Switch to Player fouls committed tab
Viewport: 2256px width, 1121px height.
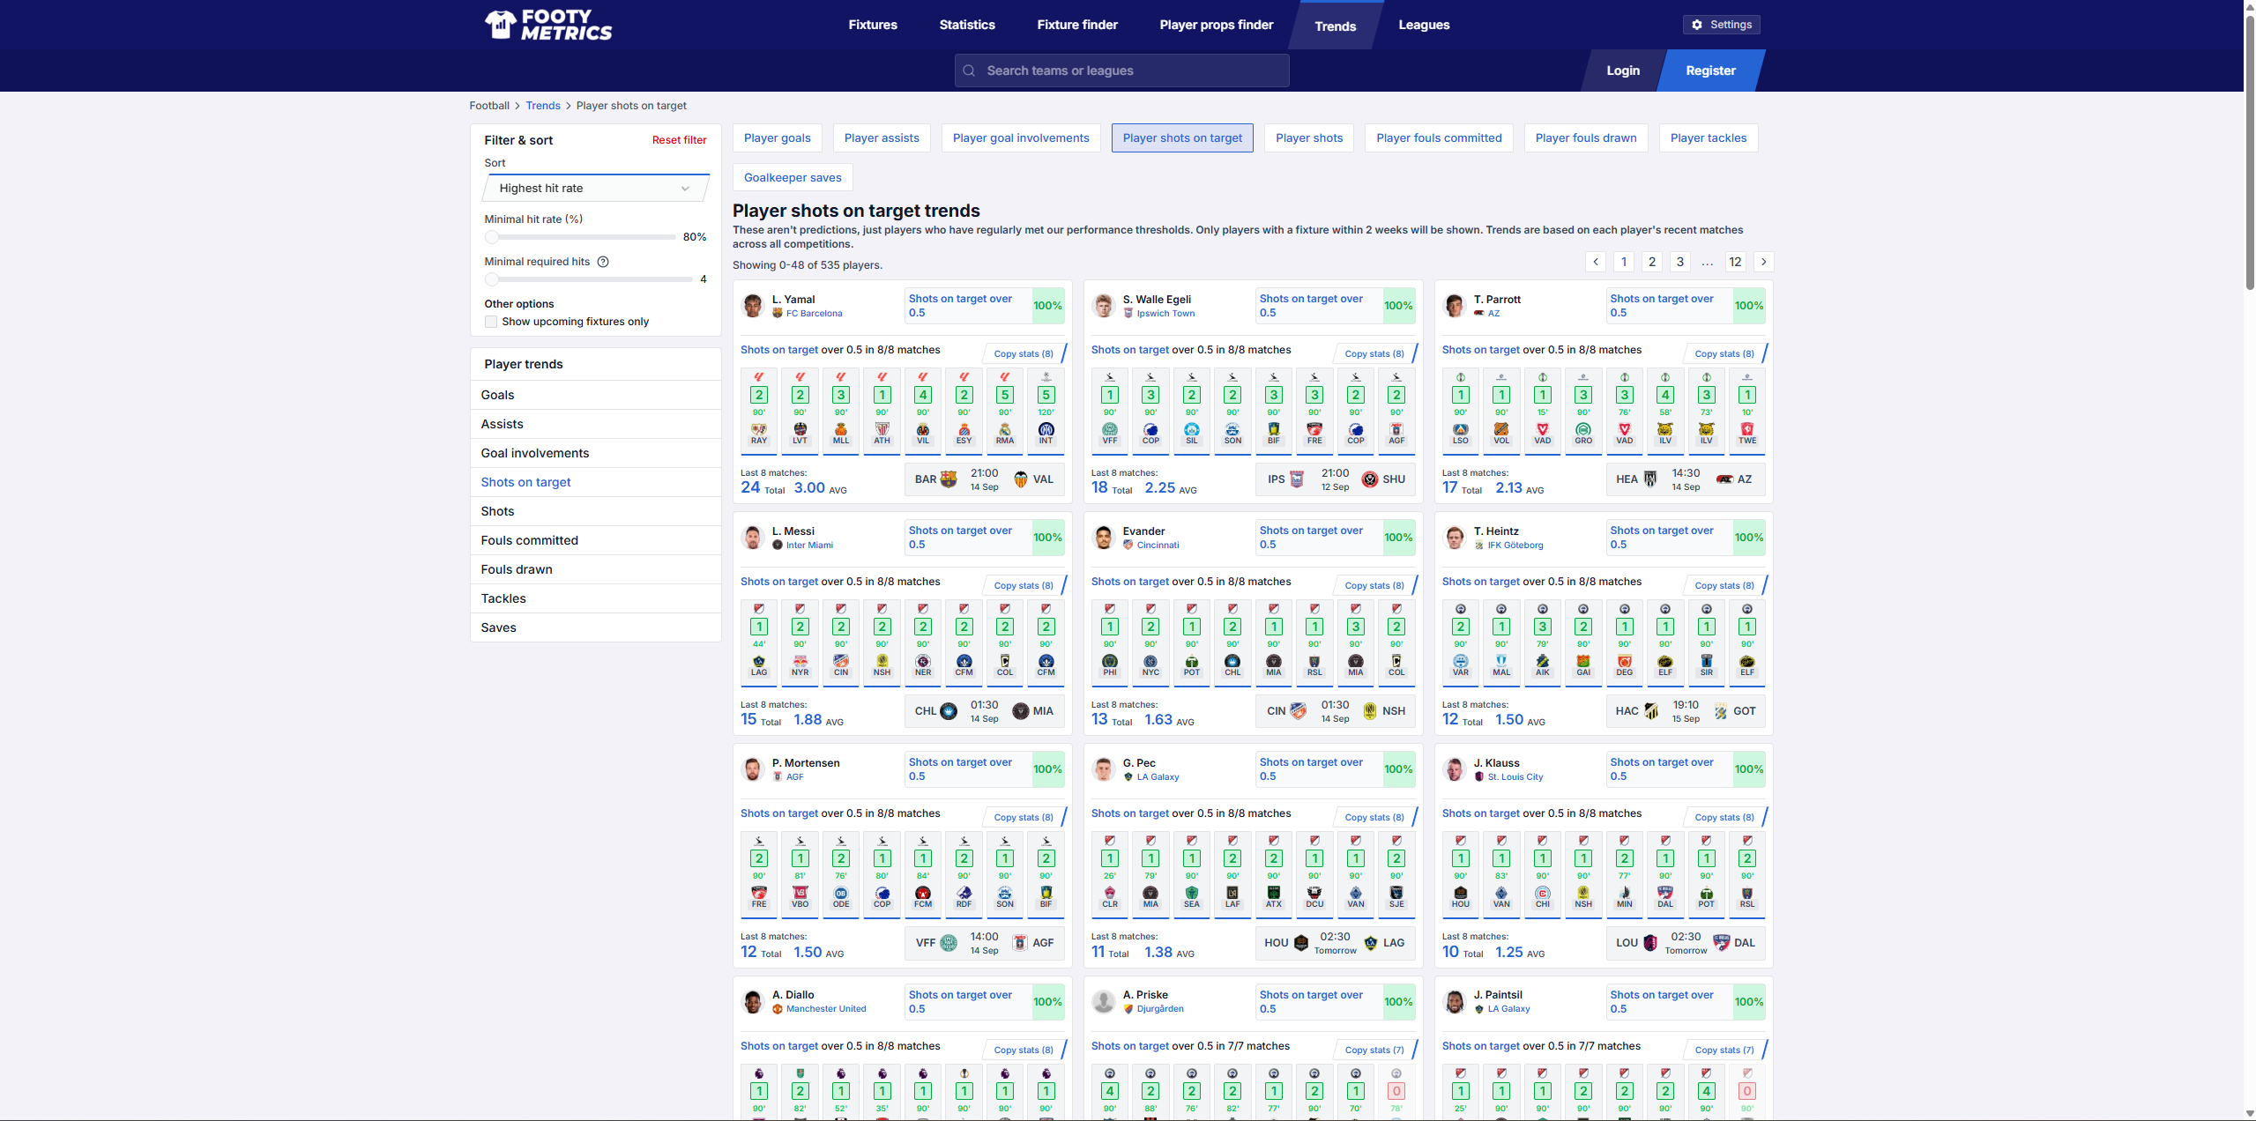[1439, 137]
